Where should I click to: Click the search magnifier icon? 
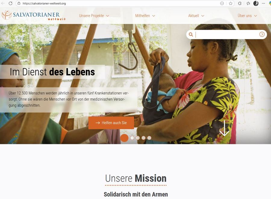pos(191,34)
